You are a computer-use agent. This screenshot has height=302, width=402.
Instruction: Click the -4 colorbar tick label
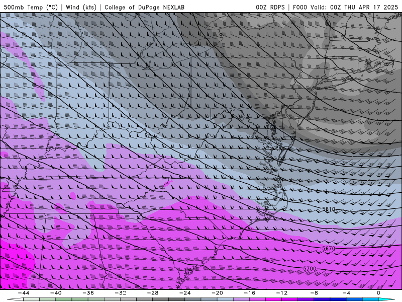tap(346, 293)
